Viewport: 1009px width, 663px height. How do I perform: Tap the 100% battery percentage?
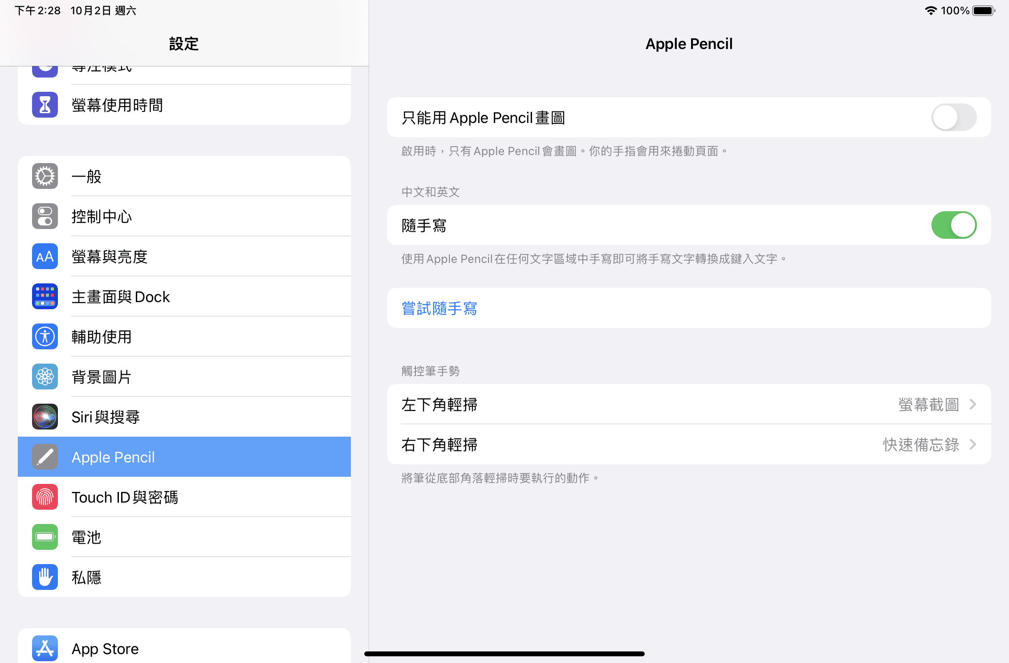tap(955, 11)
